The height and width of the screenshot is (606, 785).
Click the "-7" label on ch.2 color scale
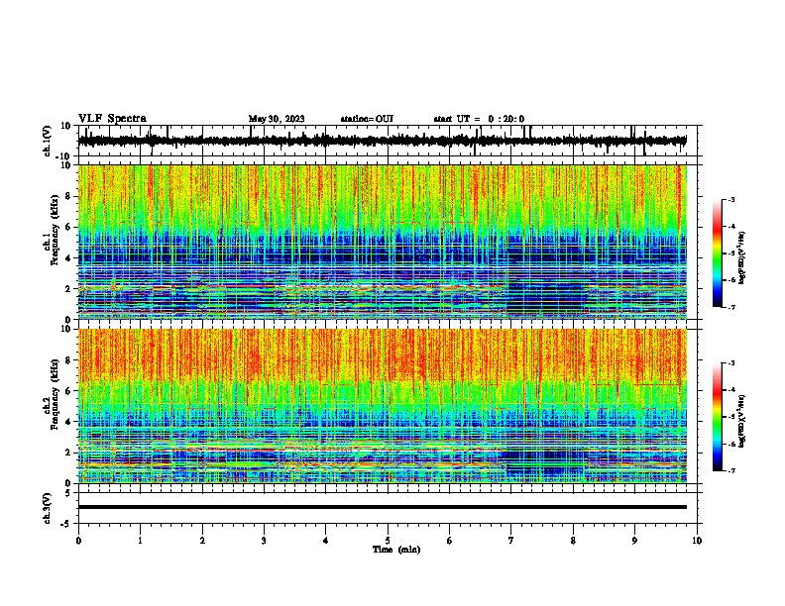click(730, 470)
